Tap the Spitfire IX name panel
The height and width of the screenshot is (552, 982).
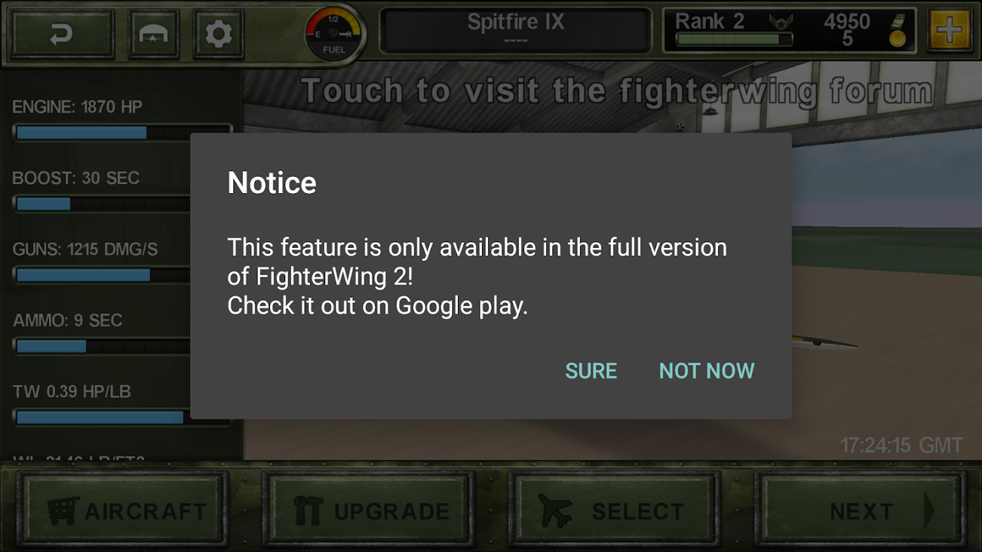pyautogui.click(x=516, y=30)
